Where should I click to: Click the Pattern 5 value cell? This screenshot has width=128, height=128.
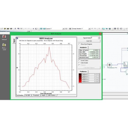click(x=94, y=81)
